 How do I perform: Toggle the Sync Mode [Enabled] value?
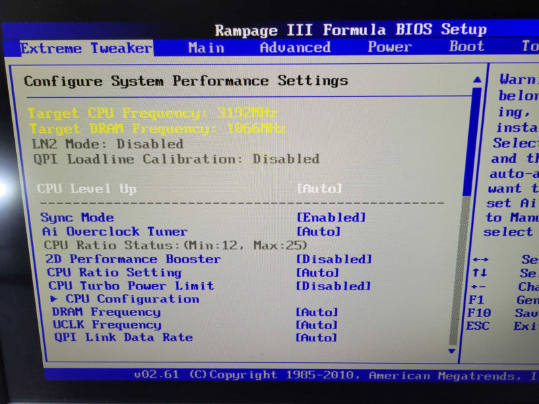coord(331,217)
